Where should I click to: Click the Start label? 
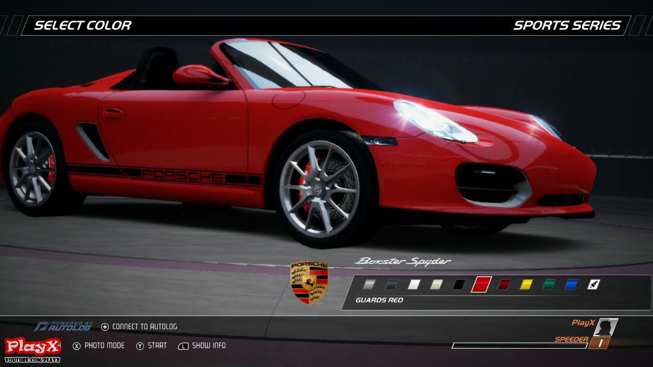pos(157,346)
